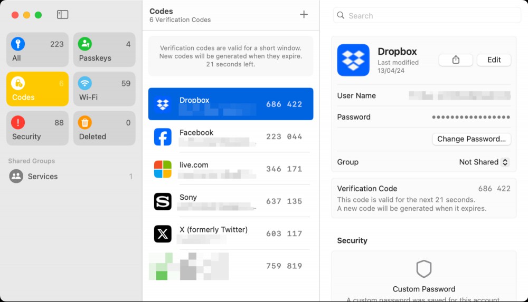Image resolution: width=528 pixels, height=302 pixels.
Task: Click the Services group people icon
Action: pos(16,176)
